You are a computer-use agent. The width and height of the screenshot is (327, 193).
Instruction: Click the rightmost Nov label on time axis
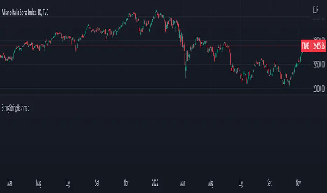click(x=299, y=183)
